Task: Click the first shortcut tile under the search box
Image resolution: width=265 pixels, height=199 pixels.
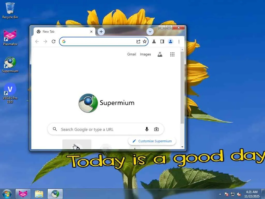Action: [77, 144]
